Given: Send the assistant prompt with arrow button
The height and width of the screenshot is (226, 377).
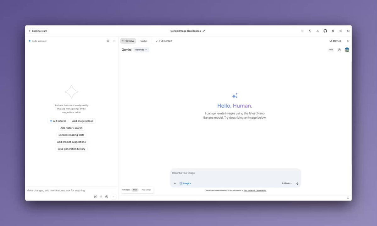Looking at the screenshot, I should (x=114, y=197).
